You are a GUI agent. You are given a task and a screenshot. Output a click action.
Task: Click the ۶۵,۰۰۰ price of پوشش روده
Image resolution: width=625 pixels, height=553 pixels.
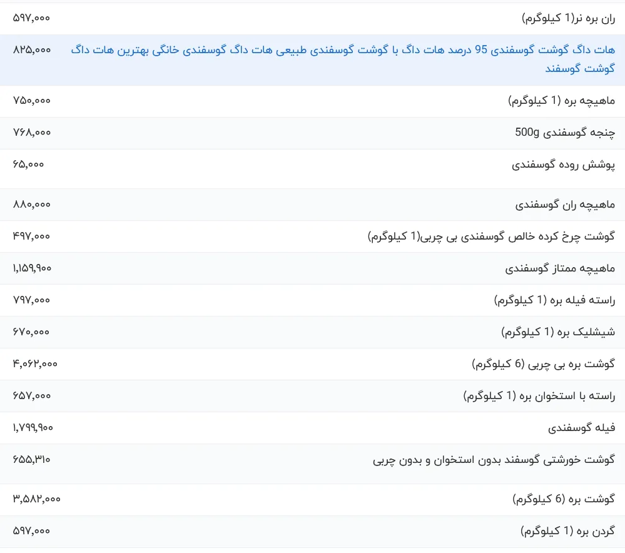coord(28,165)
